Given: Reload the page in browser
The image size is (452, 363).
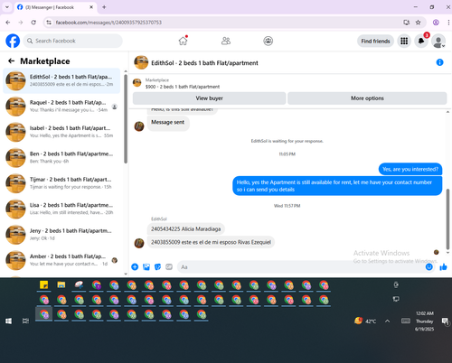Looking at the screenshot, I should pyautogui.click(x=33, y=23).
